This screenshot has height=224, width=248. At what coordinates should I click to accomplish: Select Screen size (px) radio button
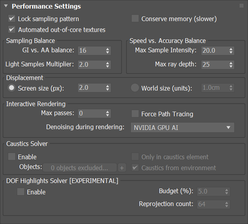pos(11,88)
